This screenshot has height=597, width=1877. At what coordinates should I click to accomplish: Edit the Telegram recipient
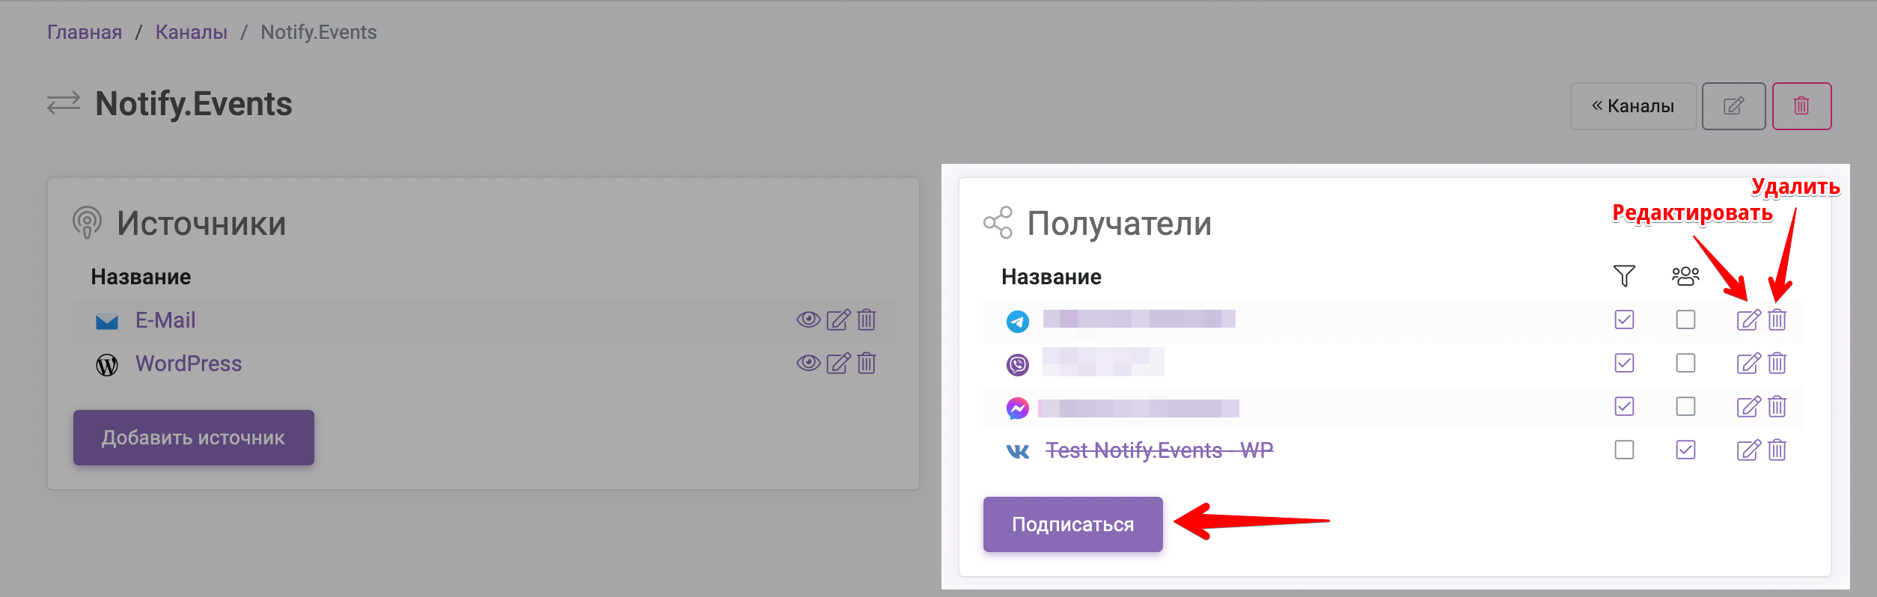pyautogui.click(x=1749, y=319)
